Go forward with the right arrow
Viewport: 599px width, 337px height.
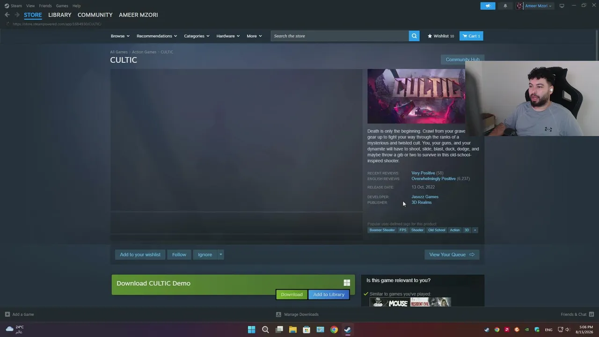[x=17, y=15]
